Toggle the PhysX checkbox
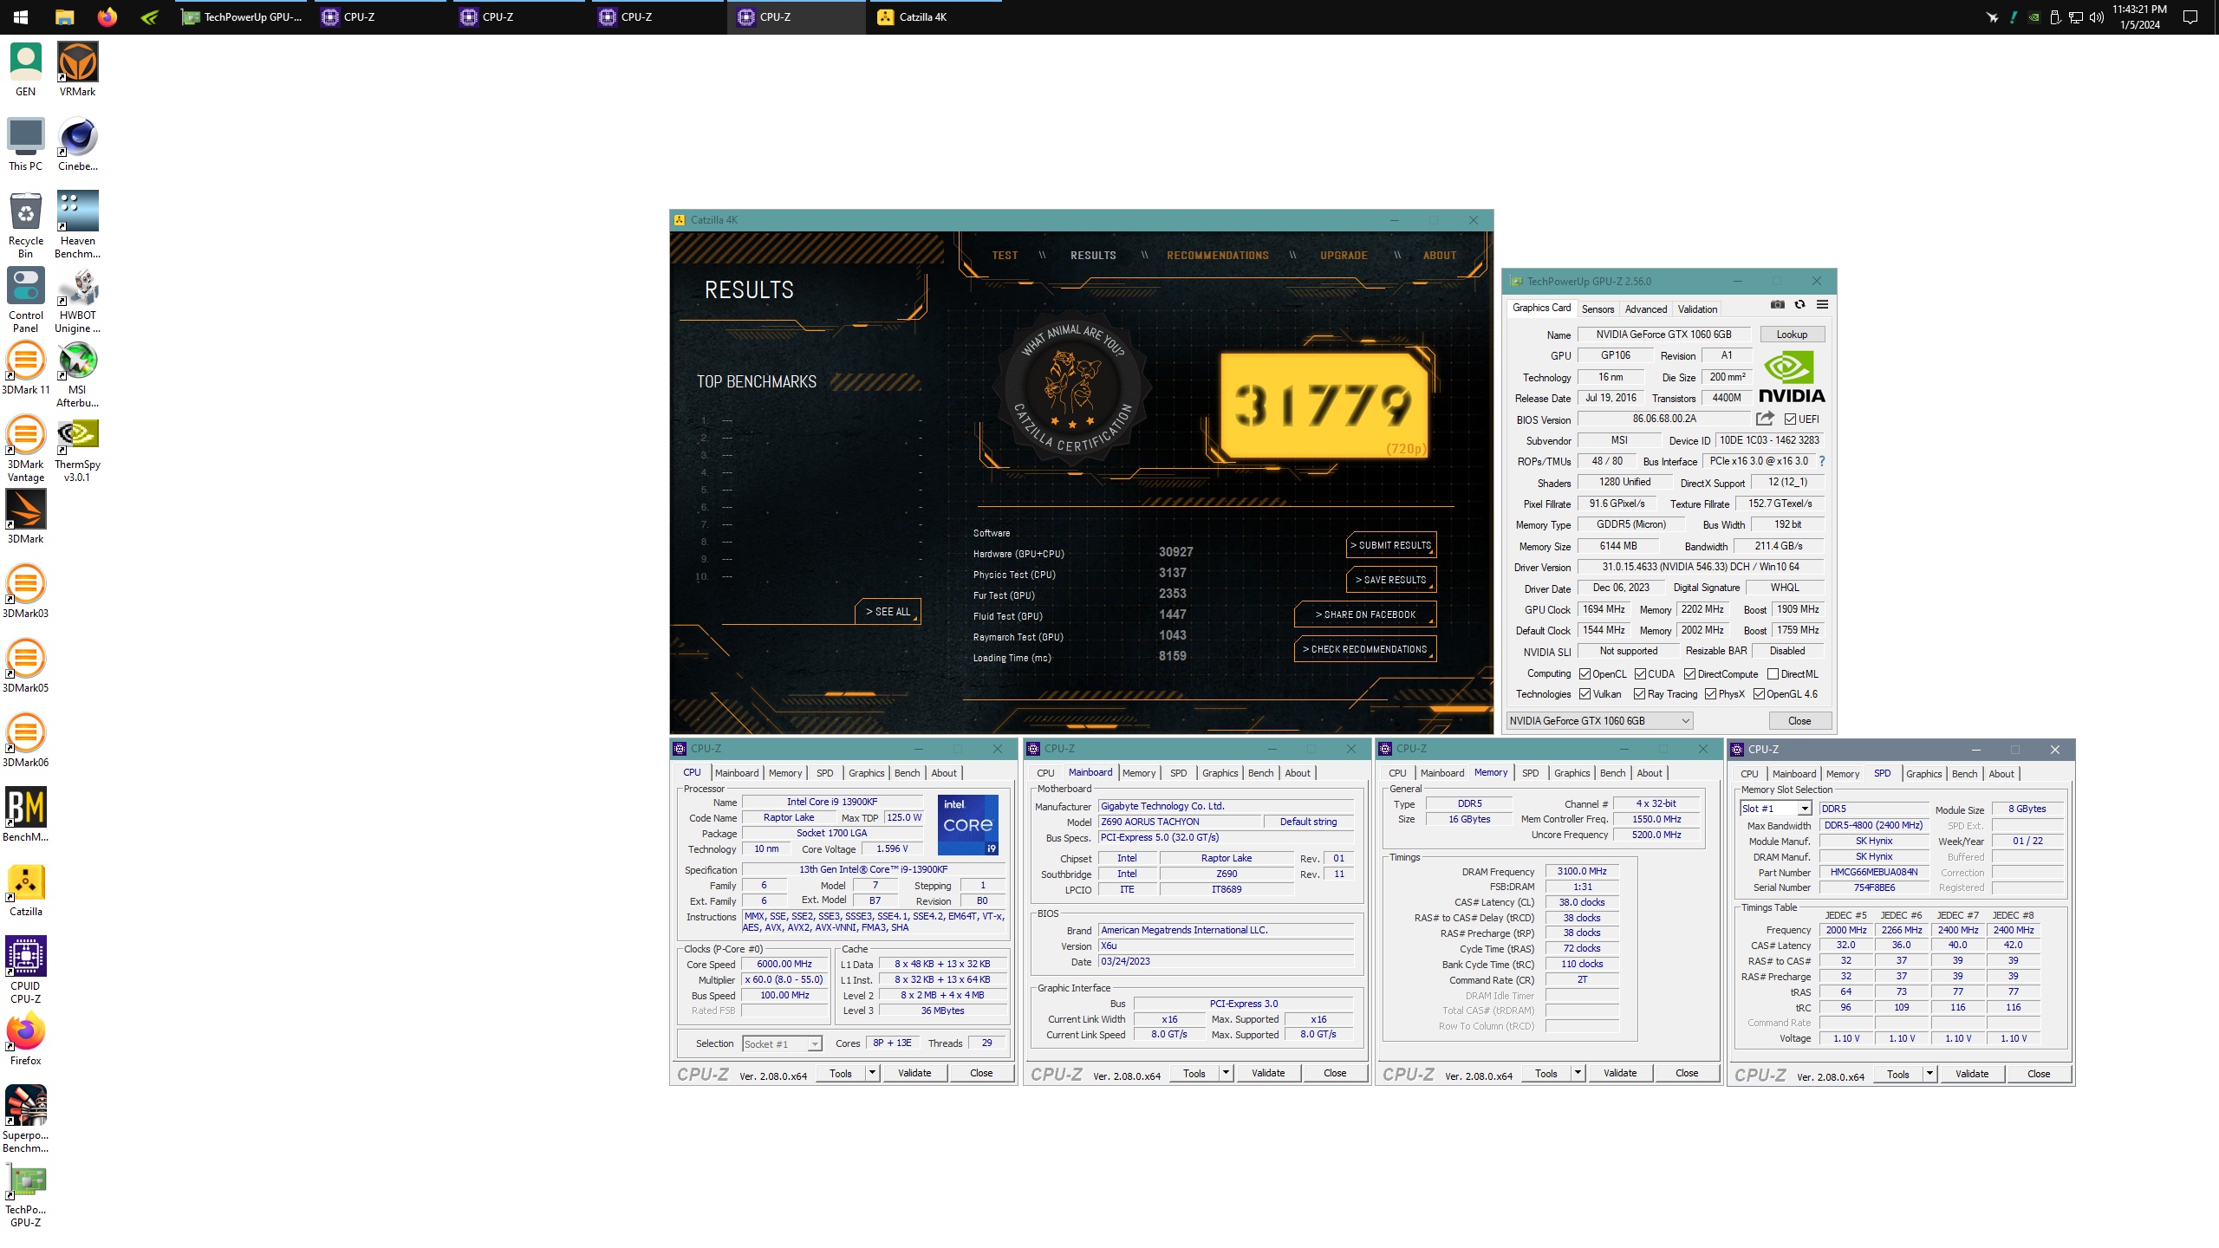The image size is (2219, 1248). [x=1711, y=694]
